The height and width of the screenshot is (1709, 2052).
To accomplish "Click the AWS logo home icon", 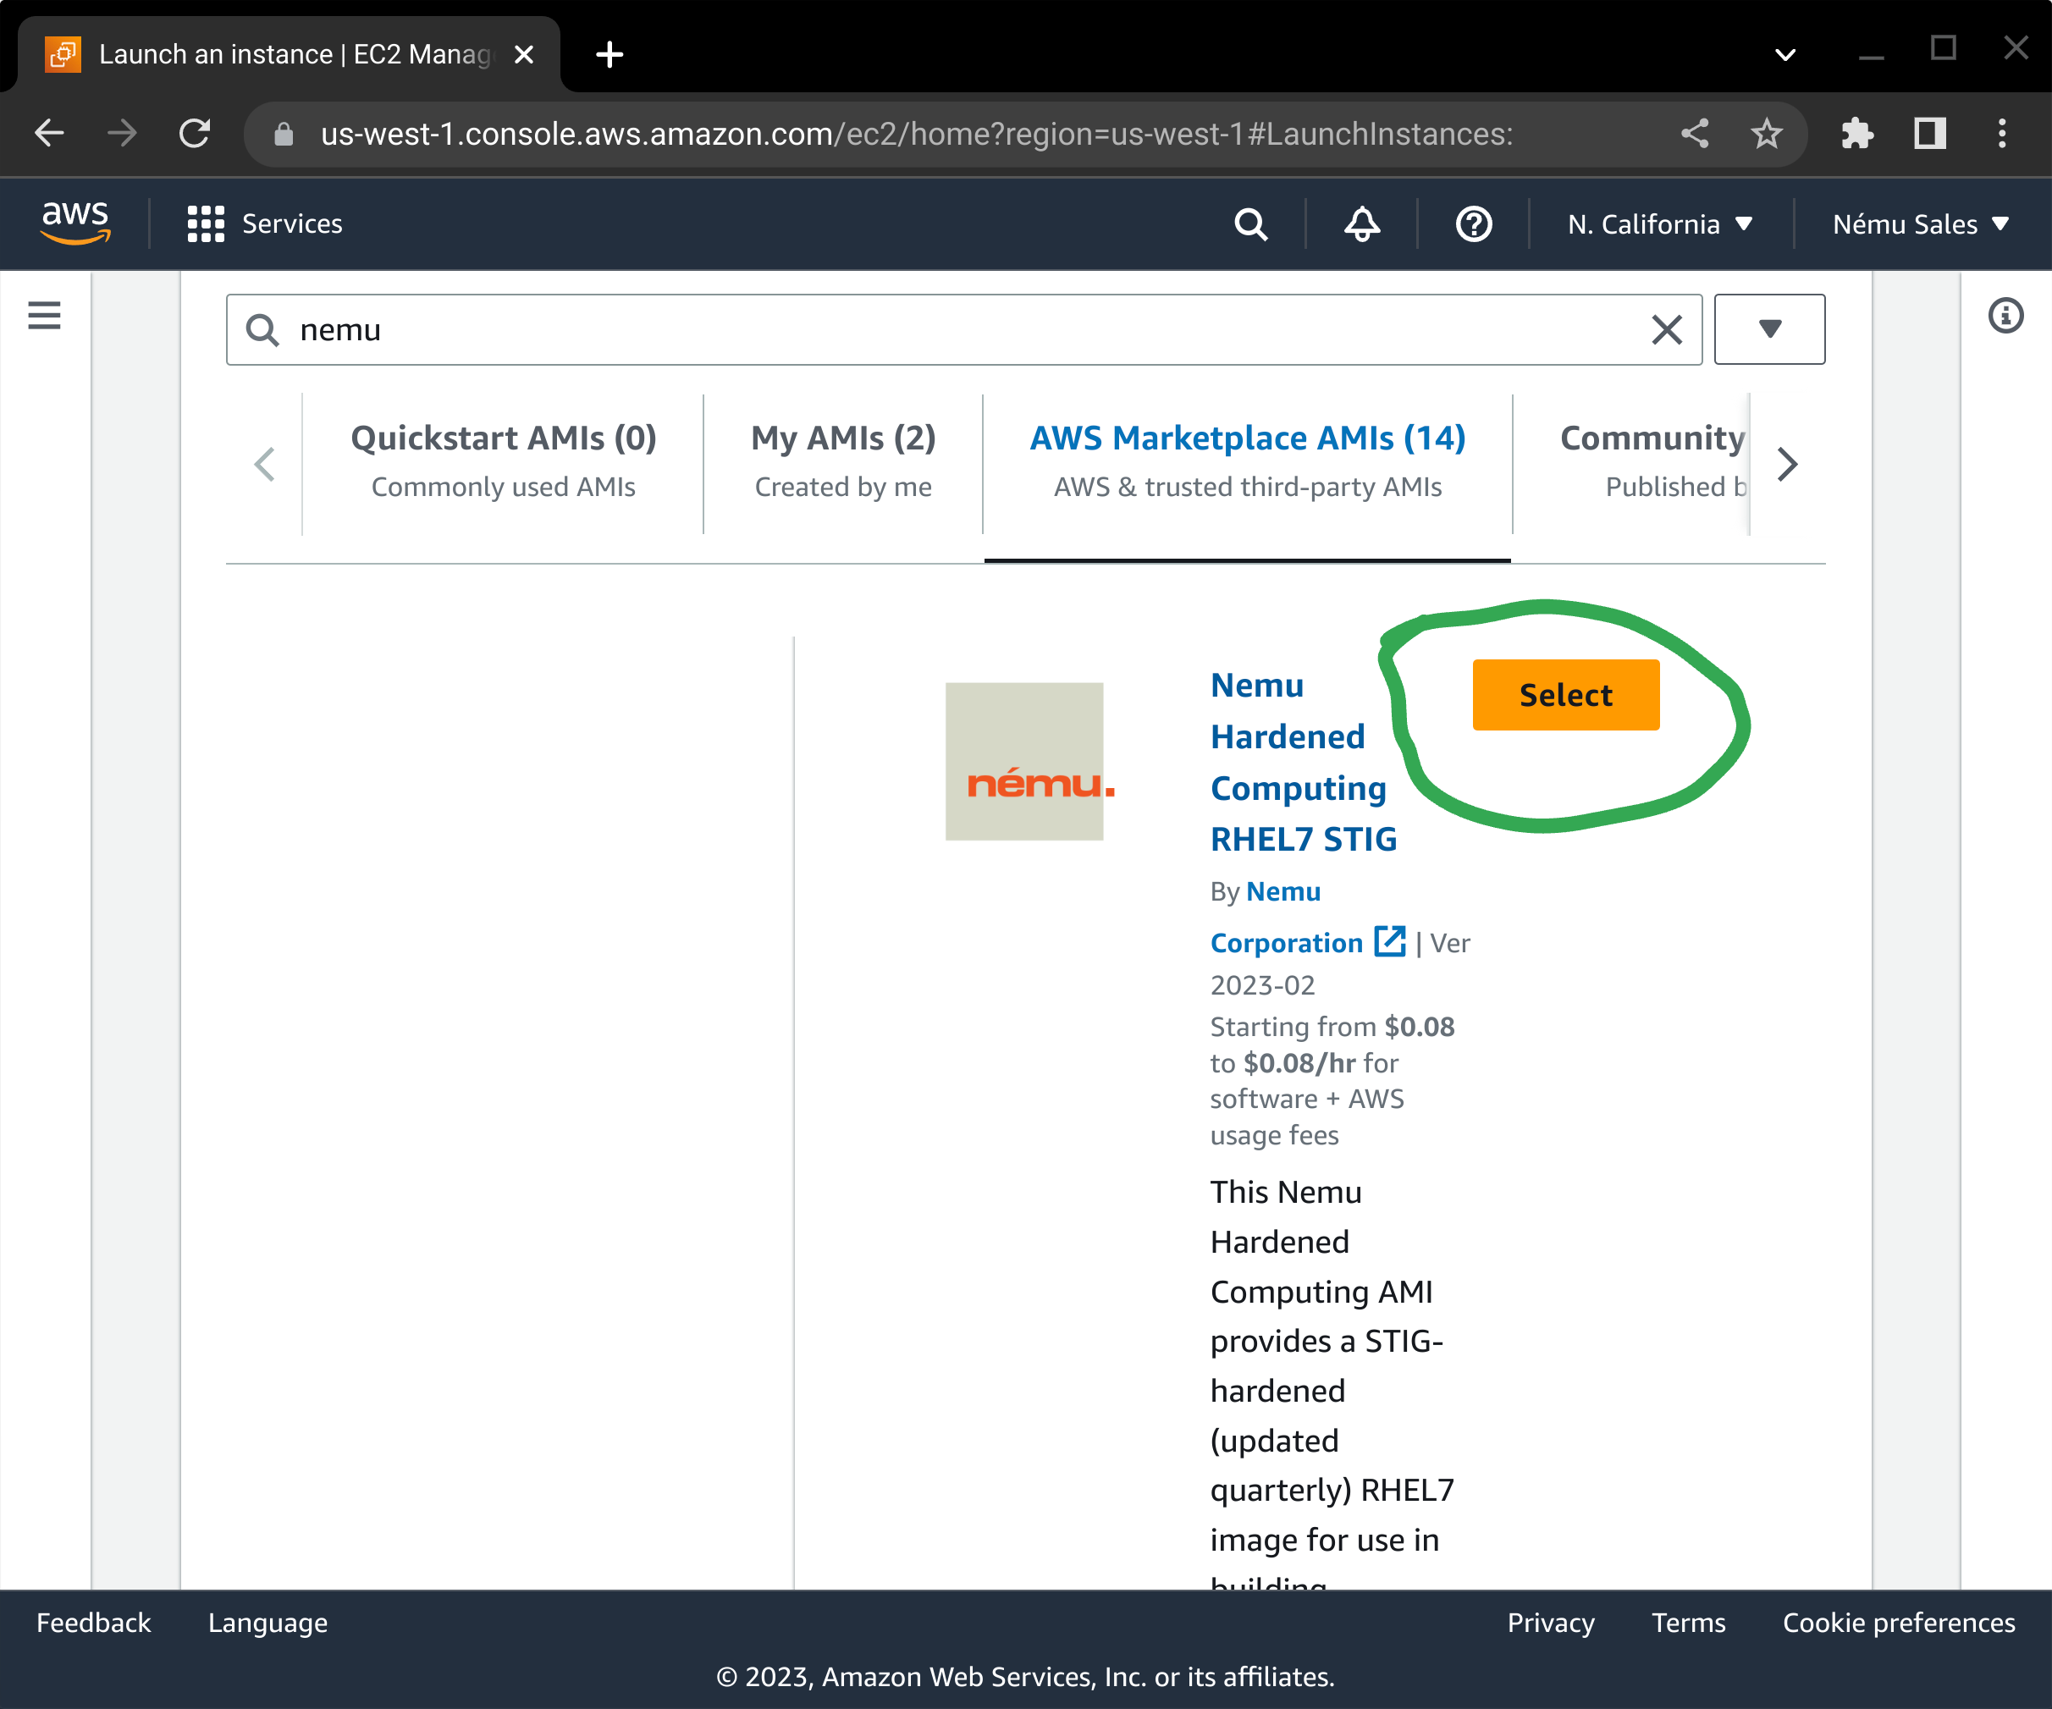I will coord(75,223).
